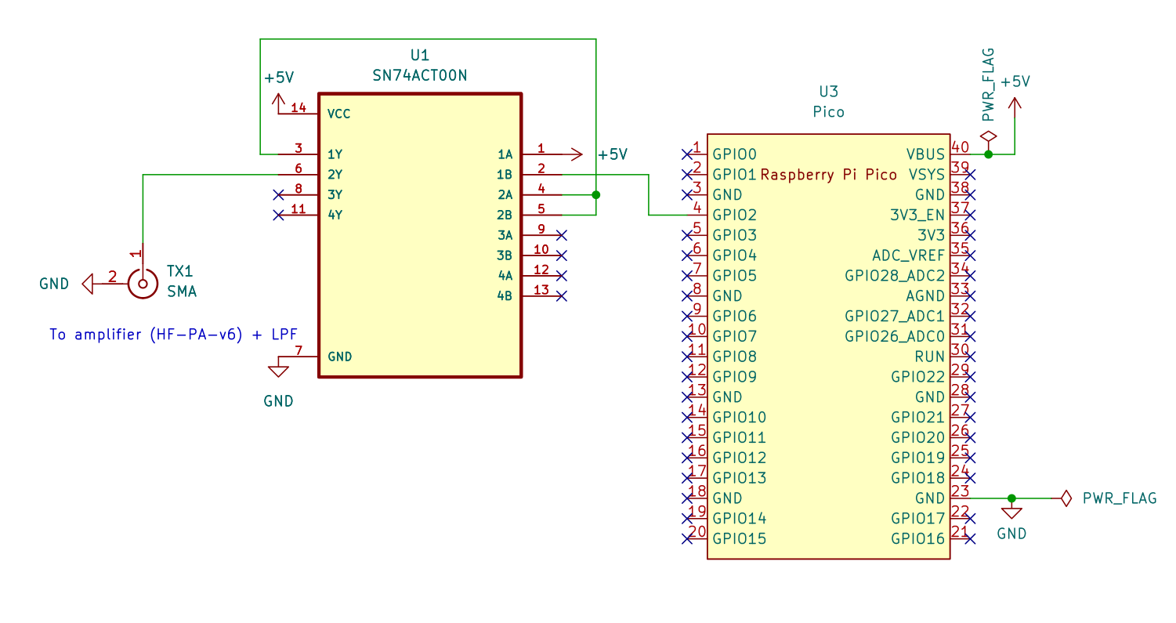Click the U3 reference designator label

click(x=829, y=92)
